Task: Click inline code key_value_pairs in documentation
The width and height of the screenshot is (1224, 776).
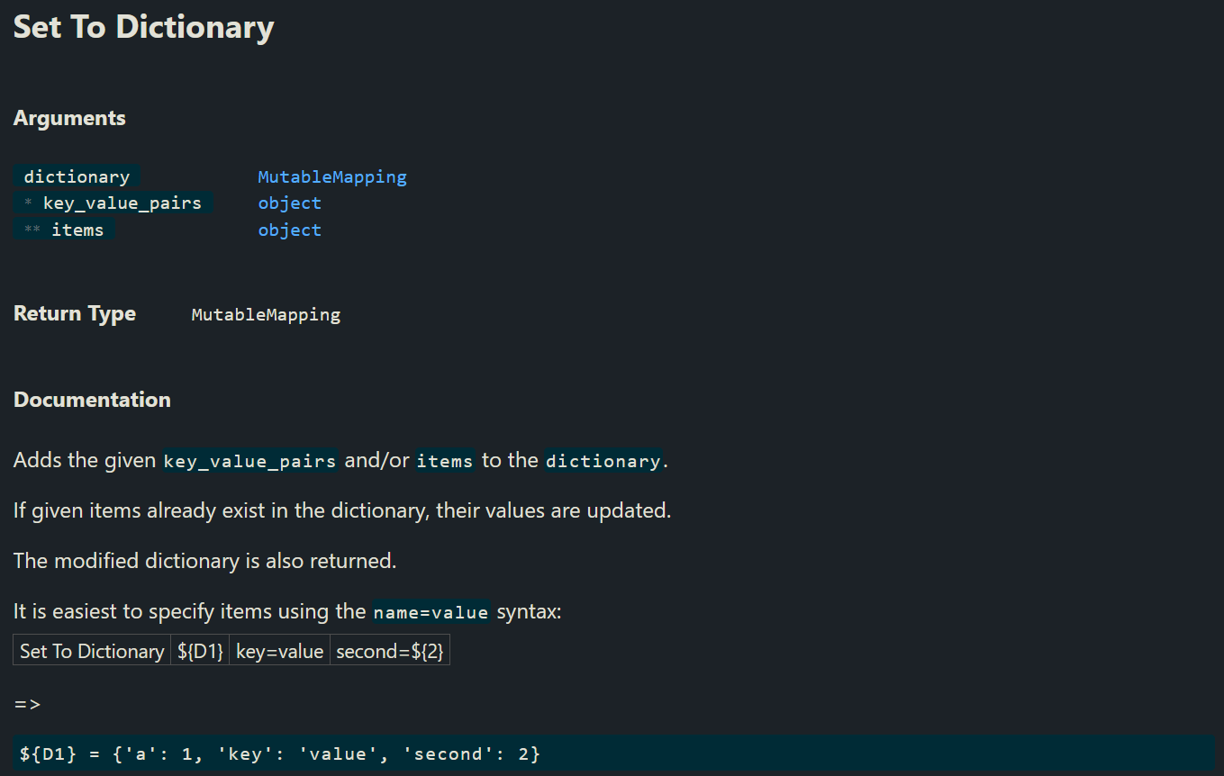Action: (x=249, y=461)
